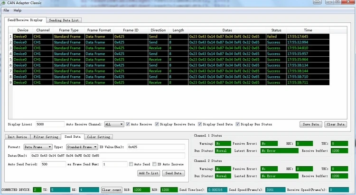Viewport: 356px width, 195px height.
Task: Switch to Send/Receive Display tab
Action: [x=25, y=20]
